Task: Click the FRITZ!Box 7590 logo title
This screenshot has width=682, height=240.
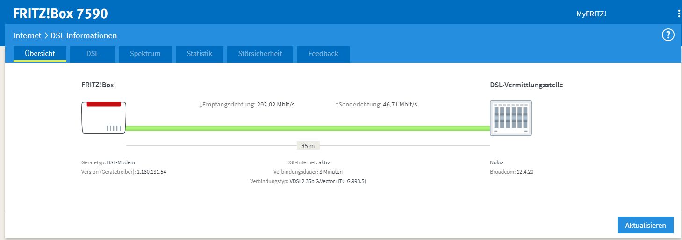Action: [x=60, y=14]
